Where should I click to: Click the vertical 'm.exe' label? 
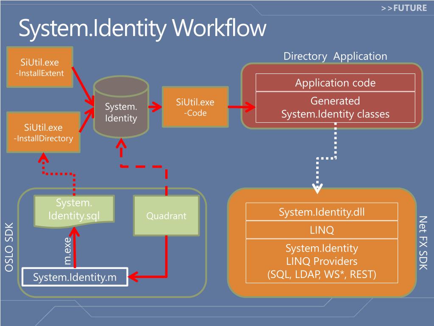coord(67,251)
